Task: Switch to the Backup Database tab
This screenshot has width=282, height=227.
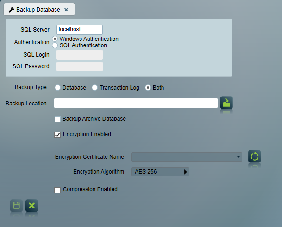Action: pos(39,9)
